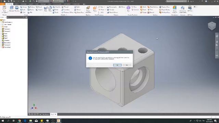Open Stress Analysis simulation
The width and height of the screenshot is (219, 123).
(175, 10)
